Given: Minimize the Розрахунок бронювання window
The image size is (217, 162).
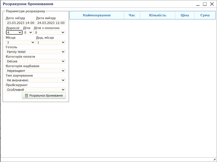Looking at the screenshot, I should coord(198,4).
